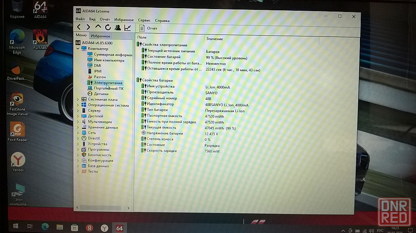Image resolution: width=416 pixels, height=233 pixels.
Task: Click the Тесты category icon
Action: tap(84, 171)
